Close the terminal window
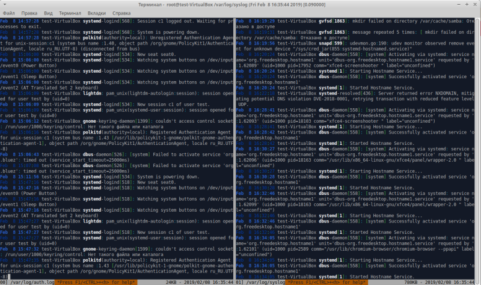 click(x=474, y=4)
